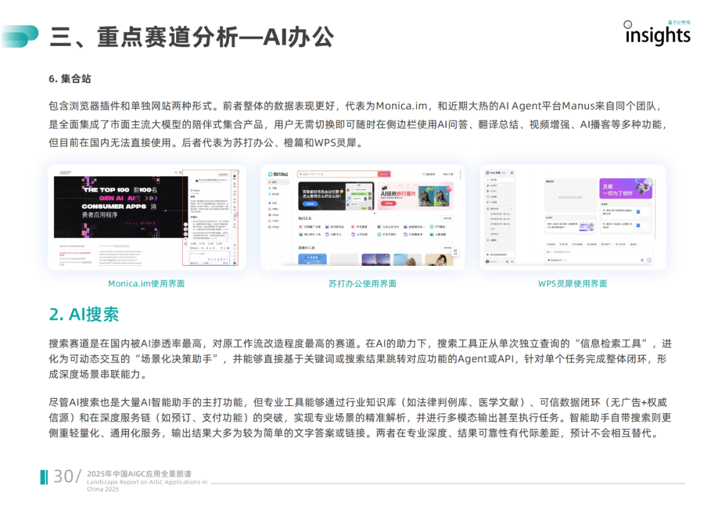Screen dimensions: 718x507
Task: Open the 苏打办公 interface screenshot
Action: 362,217
